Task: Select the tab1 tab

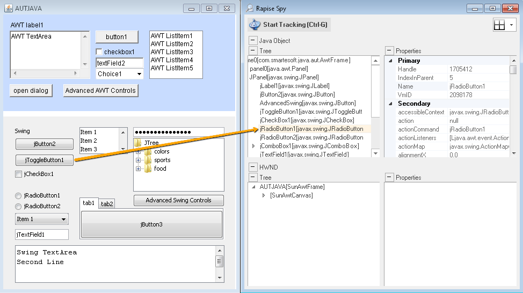Action: [x=89, y=203]
